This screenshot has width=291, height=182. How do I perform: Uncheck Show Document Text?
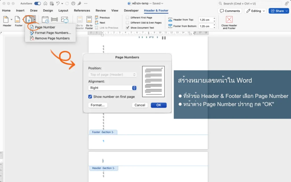coord(127,28)
